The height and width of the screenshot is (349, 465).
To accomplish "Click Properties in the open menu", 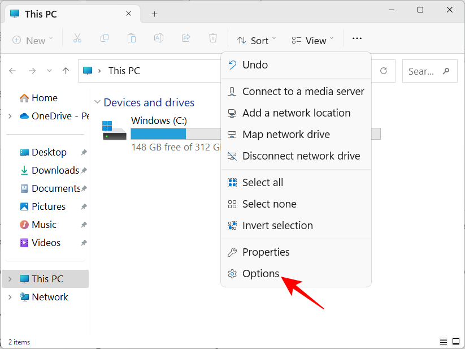I will [x=265, y=252].
